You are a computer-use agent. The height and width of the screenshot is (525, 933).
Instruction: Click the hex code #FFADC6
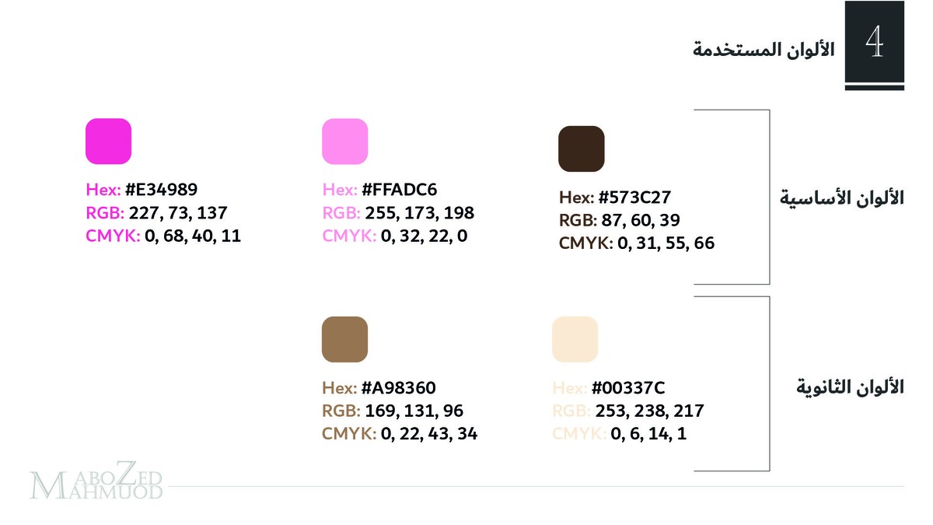400,190
